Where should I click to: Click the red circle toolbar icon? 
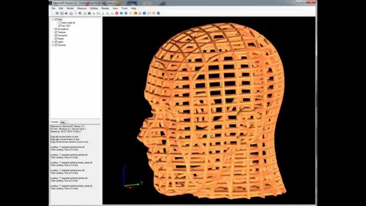(117, 13)
